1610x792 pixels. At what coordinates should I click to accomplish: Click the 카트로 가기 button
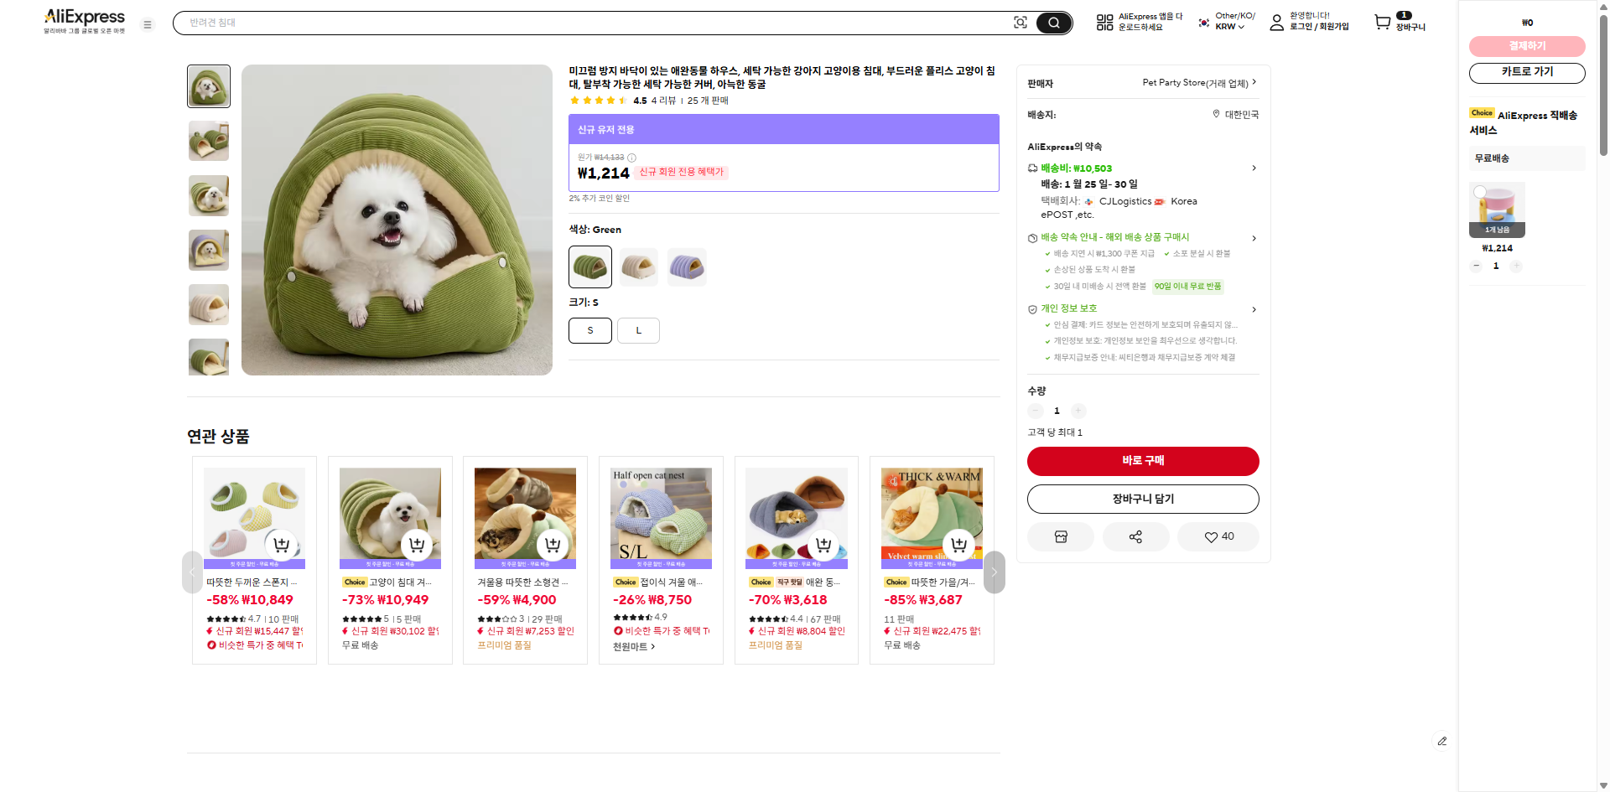point(1527,73)
